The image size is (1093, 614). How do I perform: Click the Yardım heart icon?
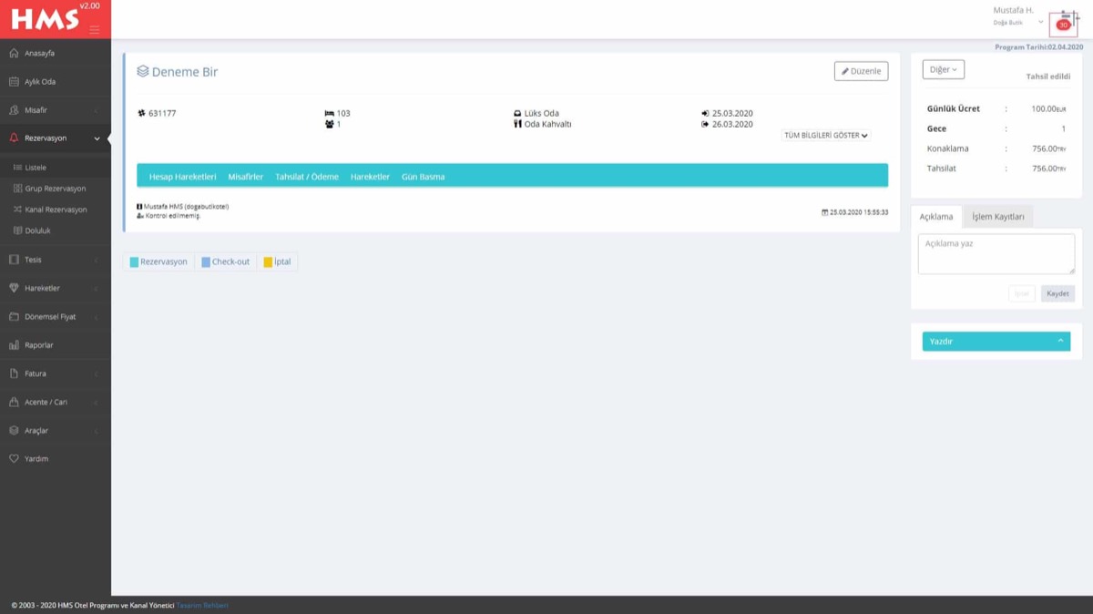click(14, 459)
